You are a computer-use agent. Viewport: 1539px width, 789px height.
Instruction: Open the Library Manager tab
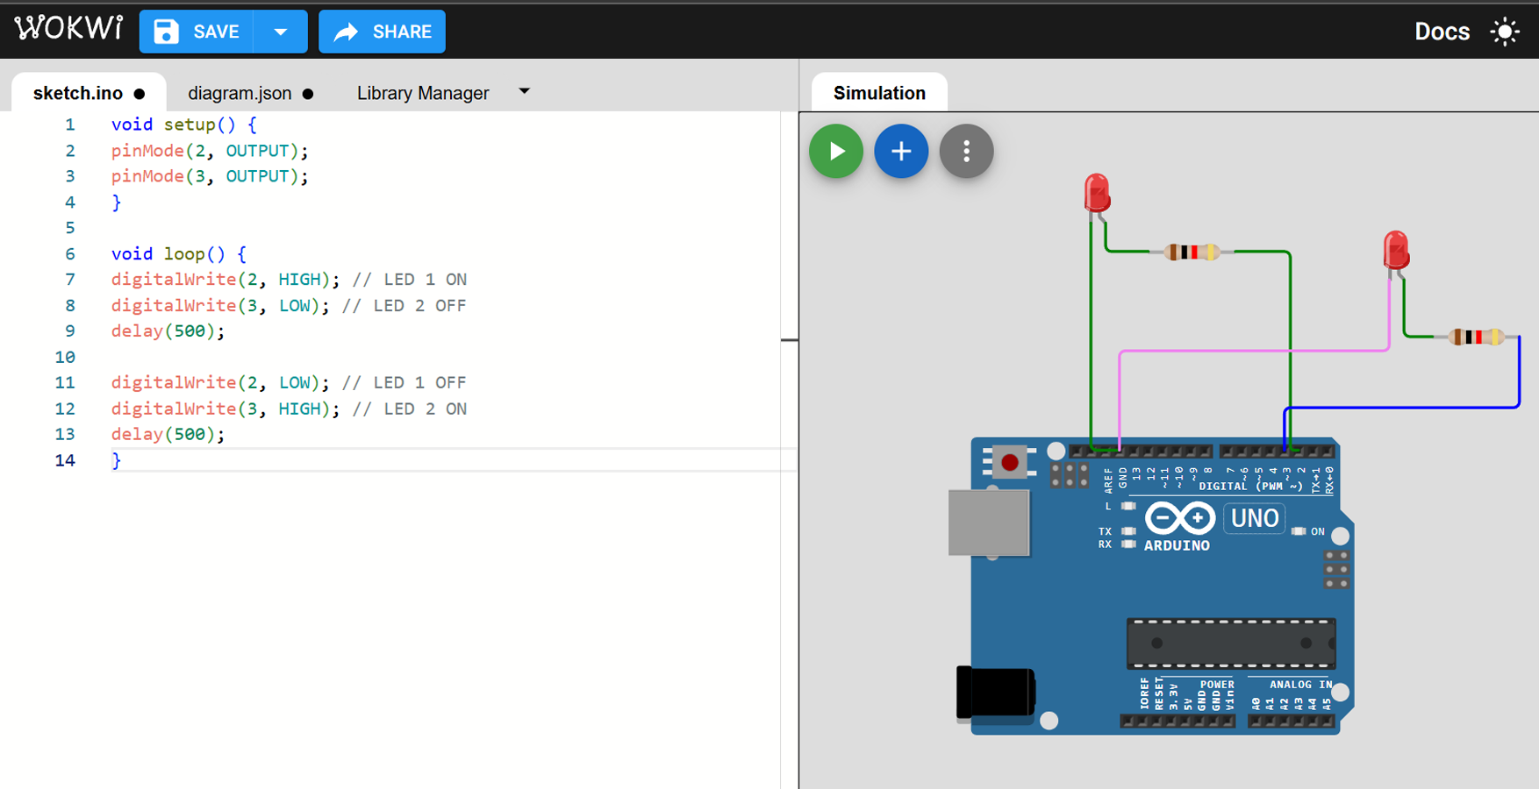click(x=423, y=93)
